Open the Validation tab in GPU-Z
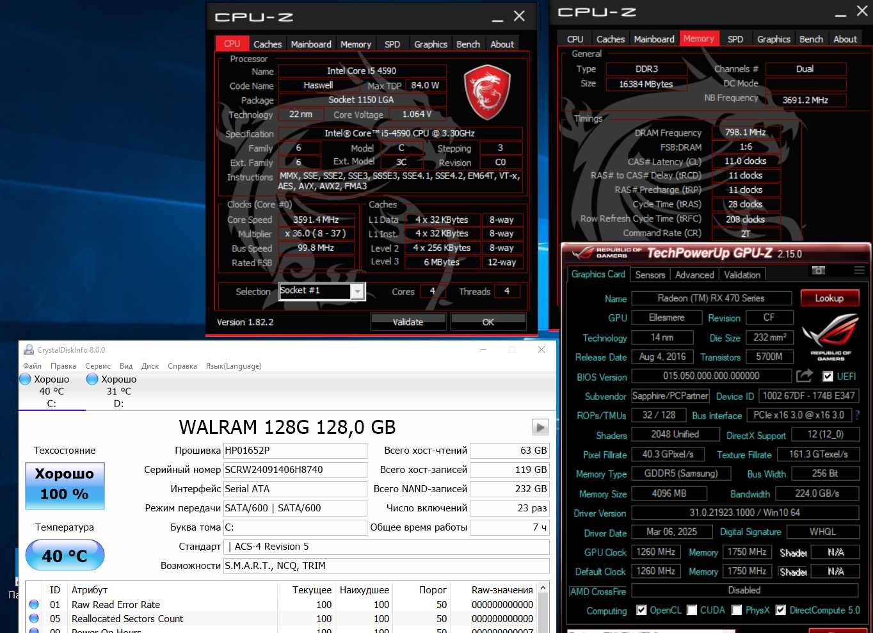873x633 pixels. pyautogui.click(x=742, y=275)
